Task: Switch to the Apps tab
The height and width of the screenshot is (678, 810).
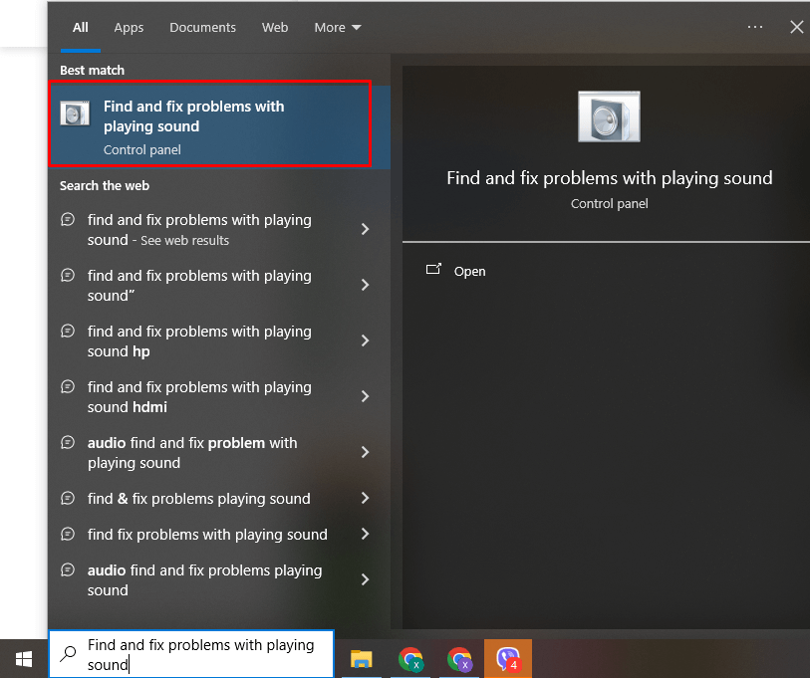Action: [129, 27]
